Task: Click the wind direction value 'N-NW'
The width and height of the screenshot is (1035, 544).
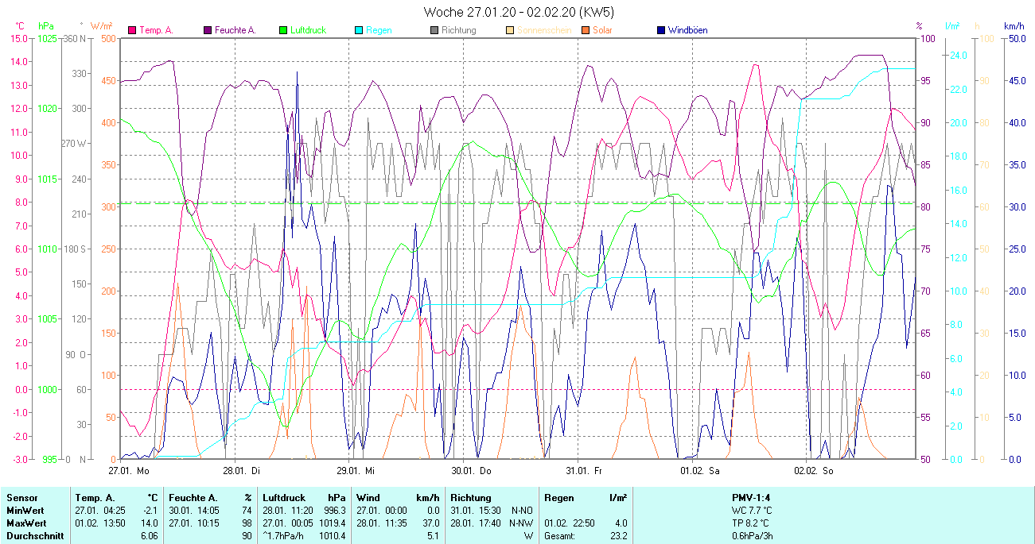Action: [522, 523]
